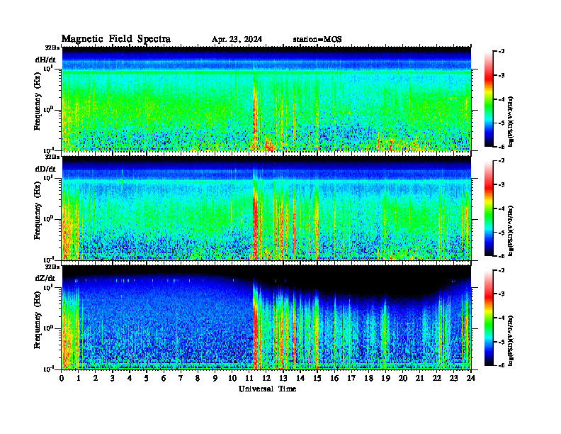Click the '17' hour tick on time axis
This screenshot has height=434, width=561.
pyautogui.click(x=351, y=378)
